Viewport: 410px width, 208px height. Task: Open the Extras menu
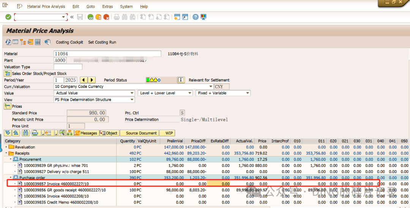pos(107,6)
